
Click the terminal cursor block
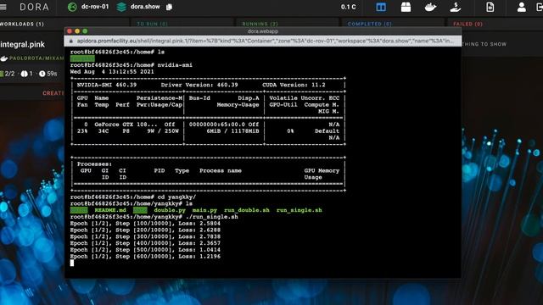[x=72, y=263]
